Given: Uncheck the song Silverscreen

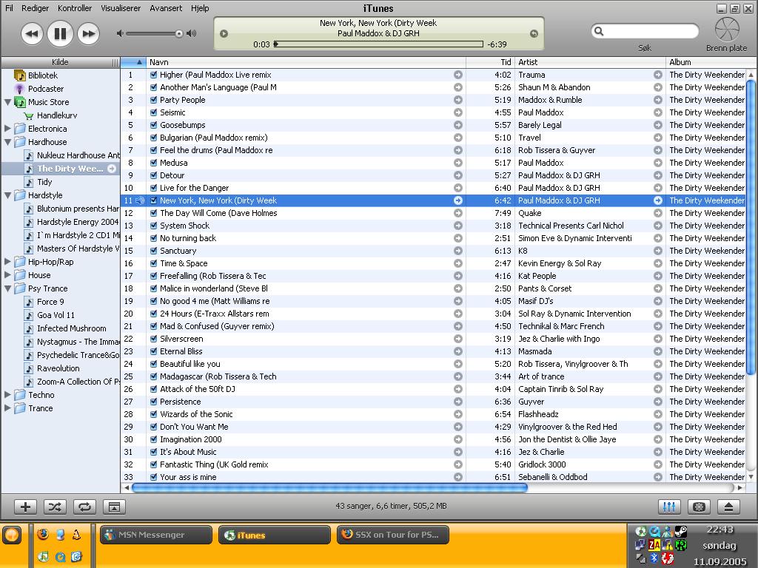Looking at the screenshot, I should click(153, 339).
